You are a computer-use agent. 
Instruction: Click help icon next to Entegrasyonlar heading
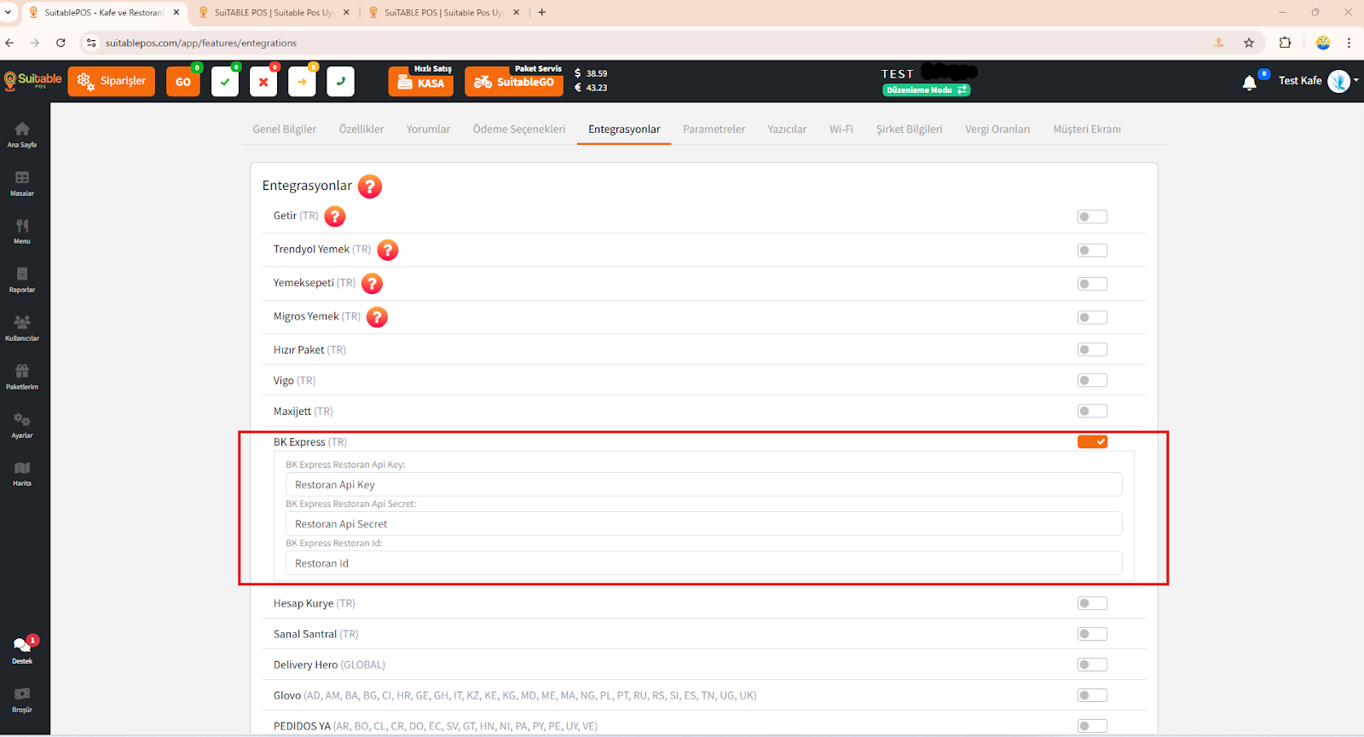point(369,186)
